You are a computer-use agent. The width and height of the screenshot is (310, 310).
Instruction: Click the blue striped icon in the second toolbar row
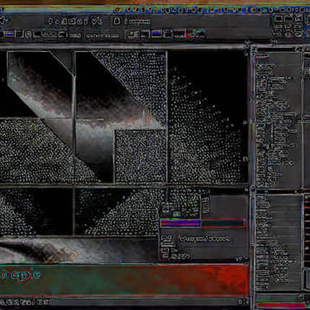pyautogui.click(x=9, y=35)
